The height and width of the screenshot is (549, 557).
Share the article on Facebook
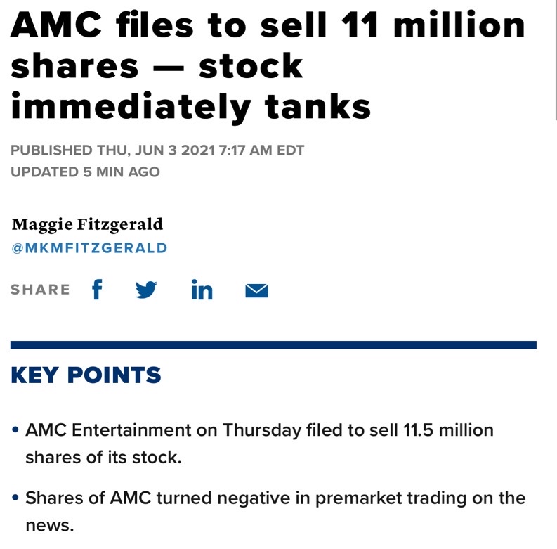pyautogui.click(x=97, y=289)
